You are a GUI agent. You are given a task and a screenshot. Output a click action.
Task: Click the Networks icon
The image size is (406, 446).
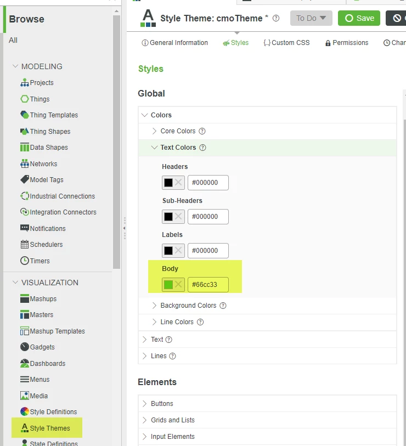[x=25, y=164]
